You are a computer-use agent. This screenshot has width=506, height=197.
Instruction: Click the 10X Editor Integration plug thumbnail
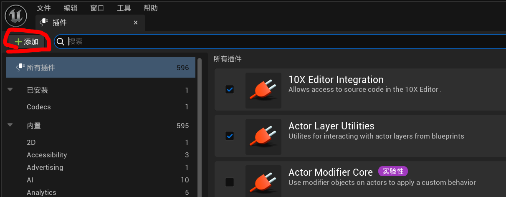click(263, 90)
